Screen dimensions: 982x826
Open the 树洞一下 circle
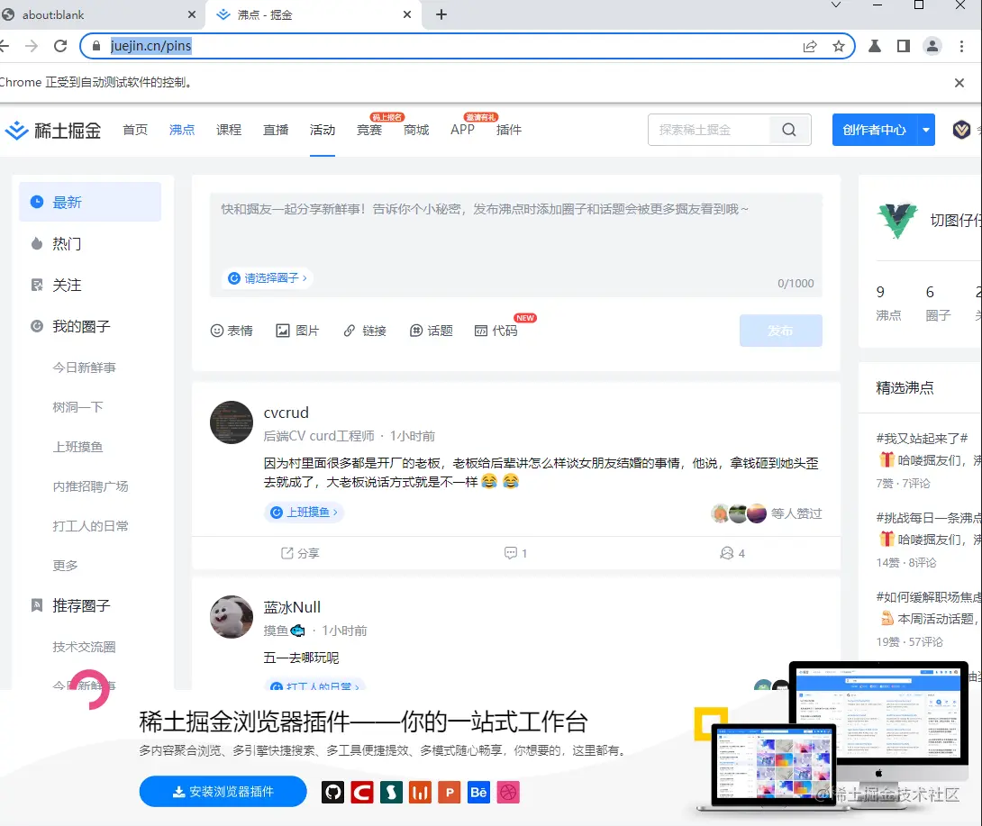click(x=77, y=407)
